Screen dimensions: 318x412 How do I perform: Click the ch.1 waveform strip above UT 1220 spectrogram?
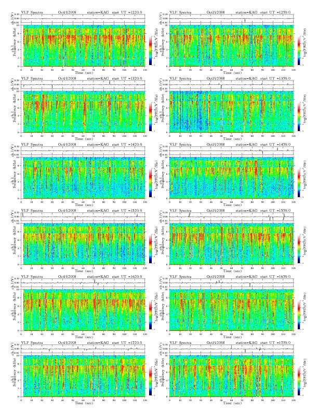point(83,19)
